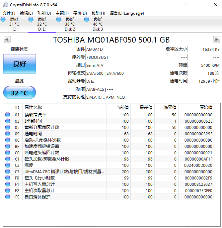The height and width of the screenshot is (228, 222).
Task: Click raw value 0000067EDFE0
Action: (199, 191)
